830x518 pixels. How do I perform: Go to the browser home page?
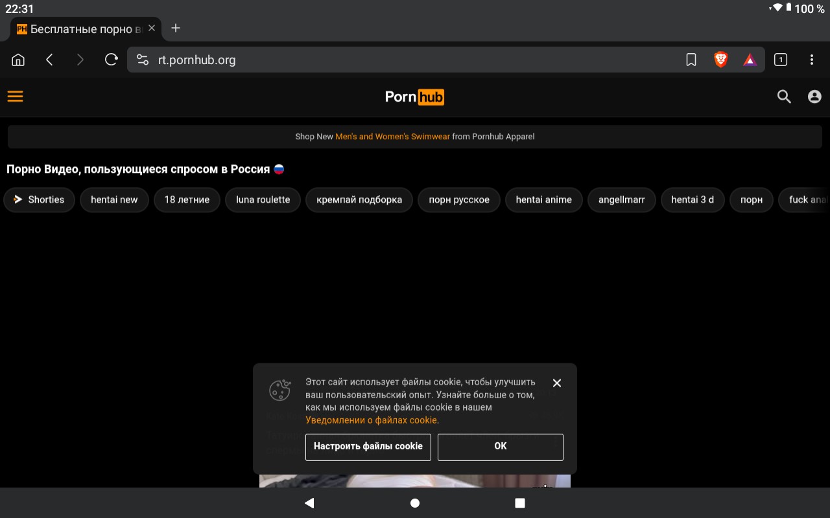tap(18, 60)
